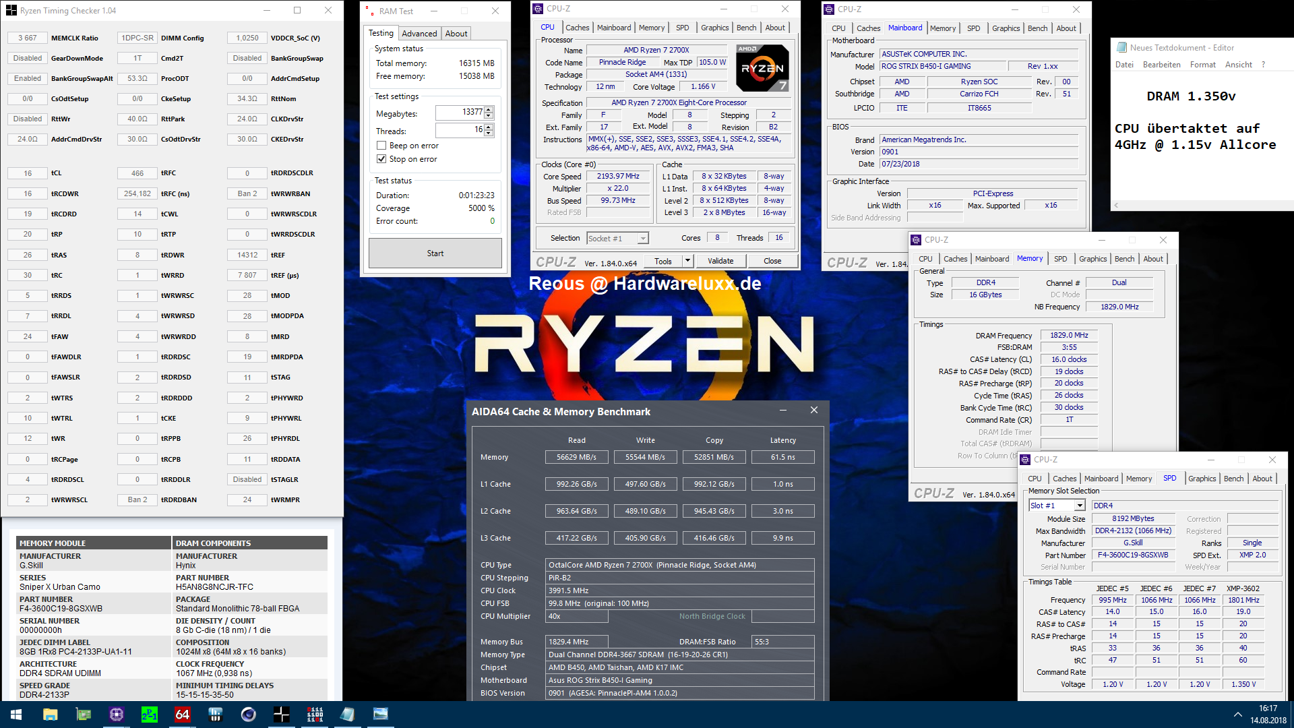Click Tools button in CPU-Z
1294x728 pixels.
pyautogui.click(x=663, y=261)
